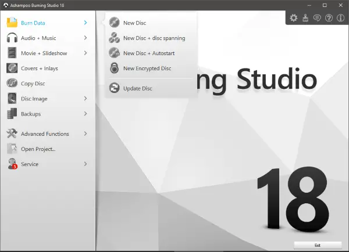
Task: Close the Burning Studio window
Action: (340, 5)
